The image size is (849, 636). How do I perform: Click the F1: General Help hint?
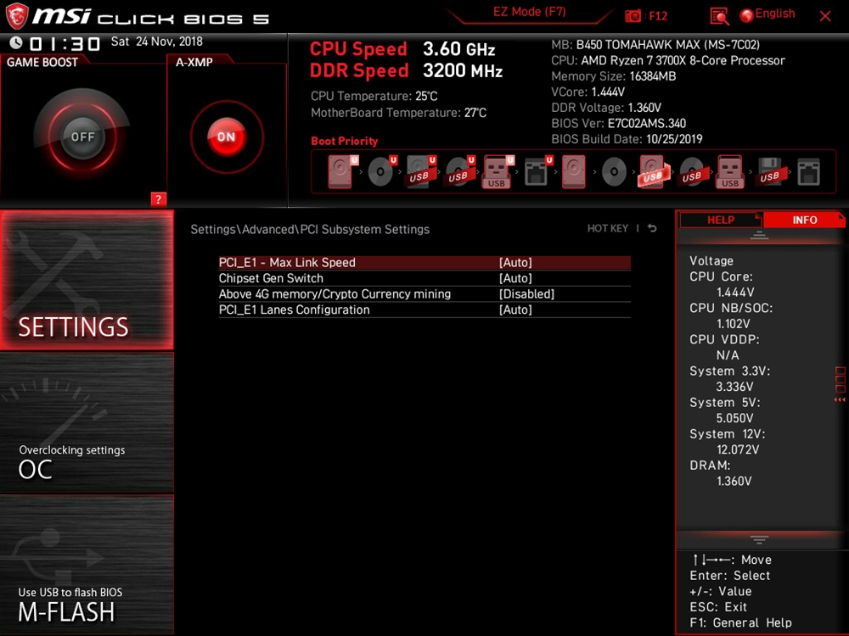(x=740, y=622)
